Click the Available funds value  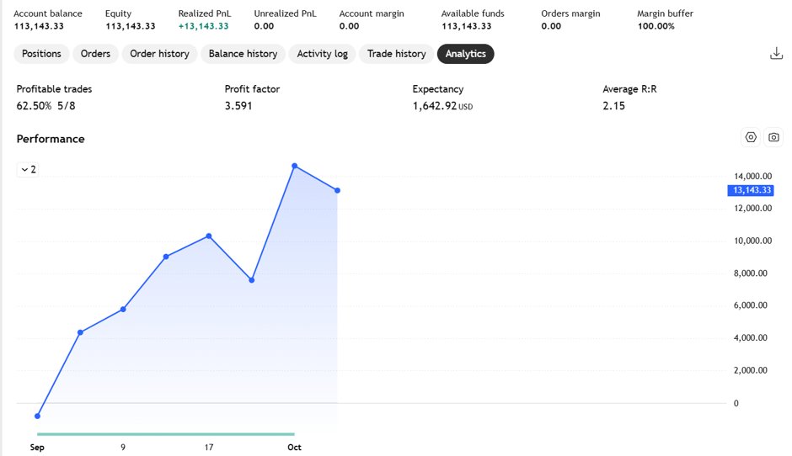tap(466, 26)
